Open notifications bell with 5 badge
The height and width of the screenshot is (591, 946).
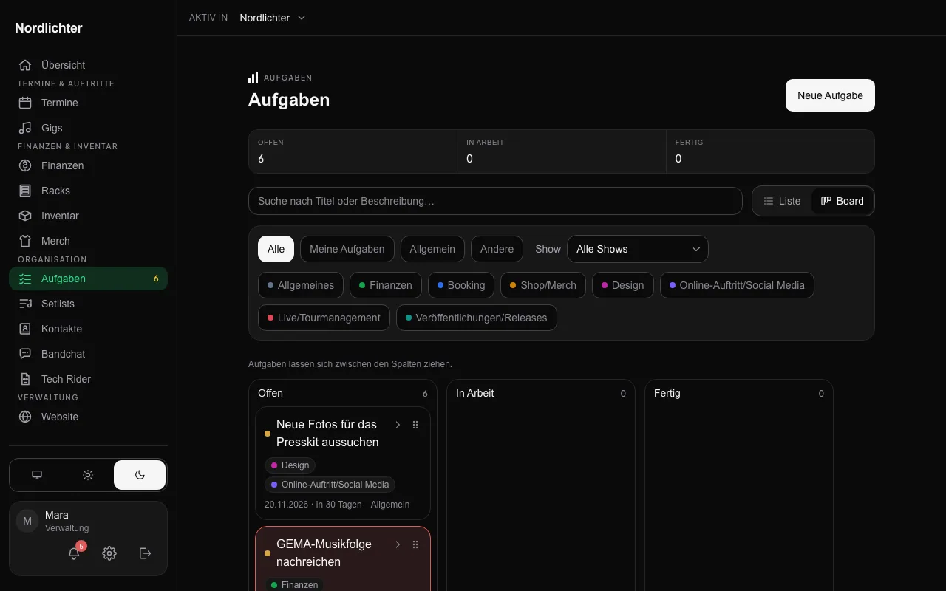point(74,553)
